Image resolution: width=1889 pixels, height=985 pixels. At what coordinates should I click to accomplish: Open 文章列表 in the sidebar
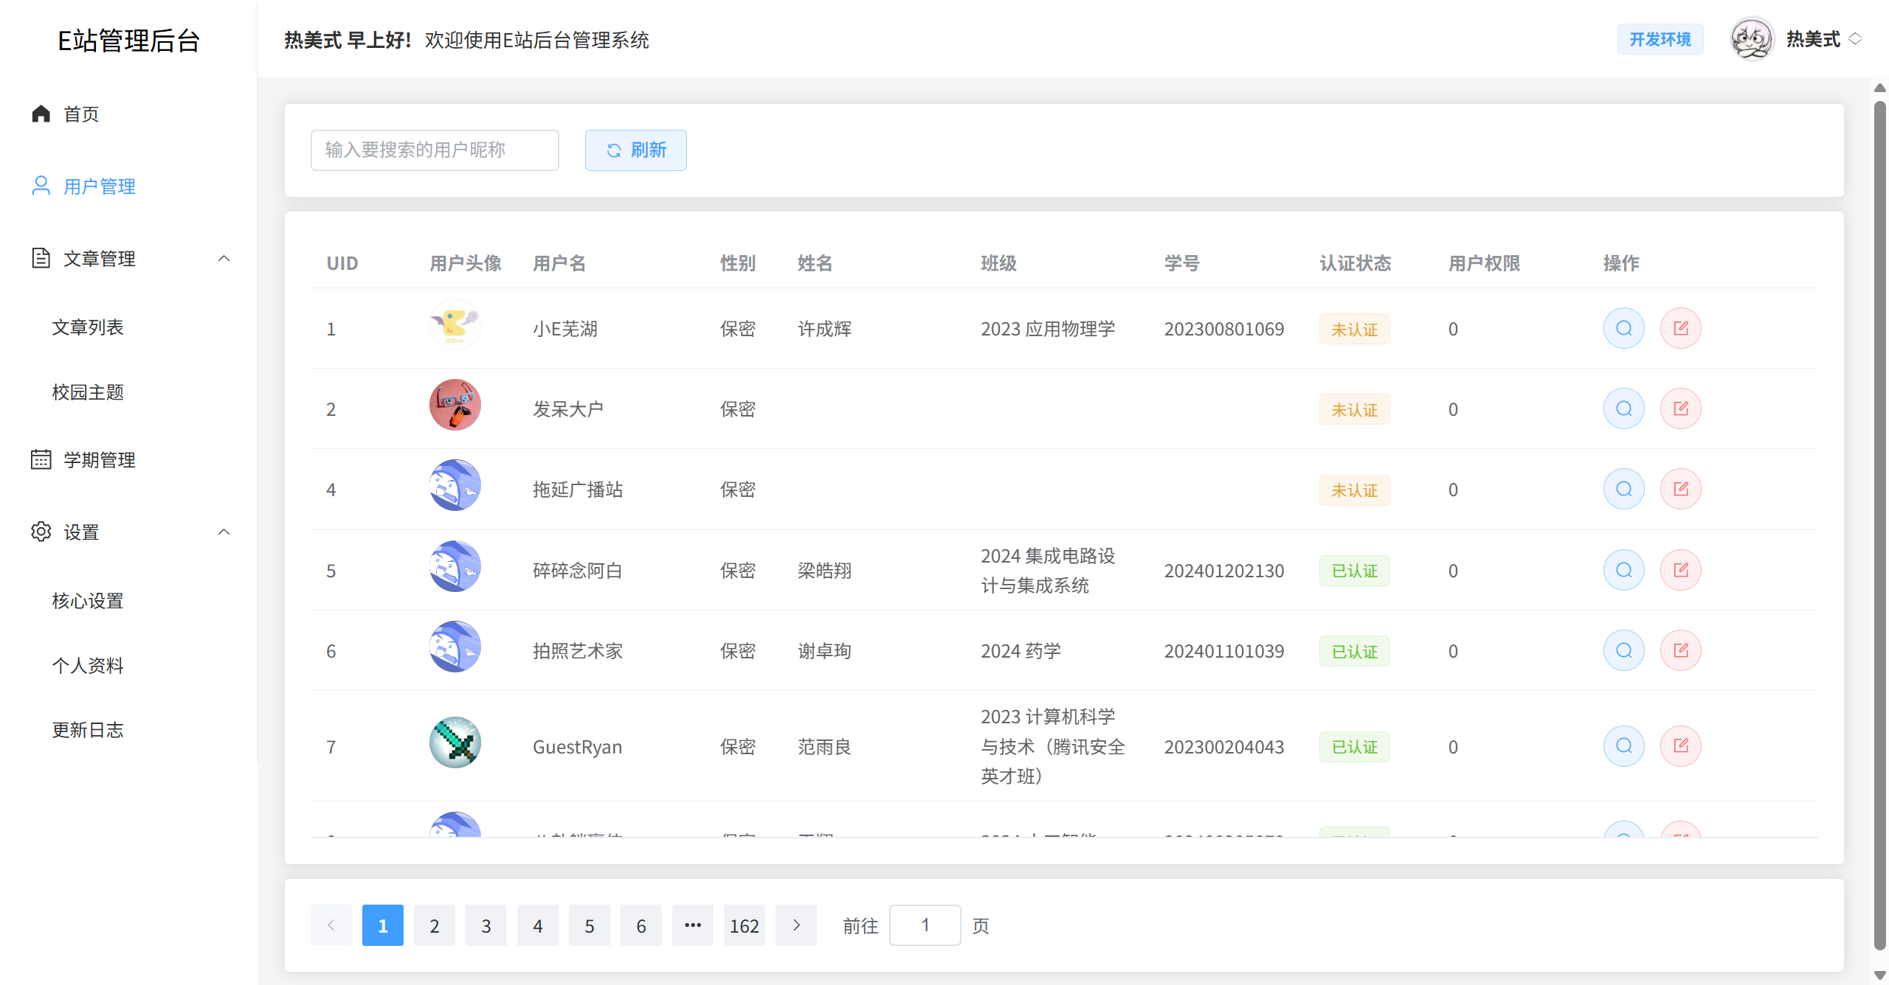88,327
